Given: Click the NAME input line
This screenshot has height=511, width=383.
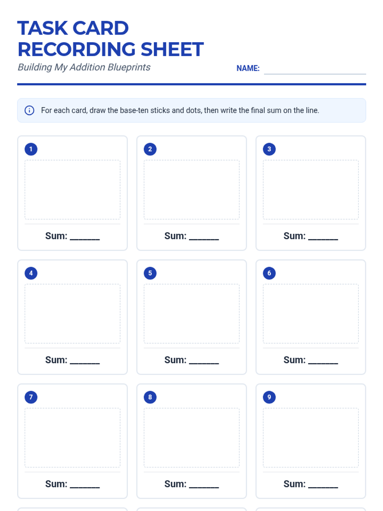Looking at the screenshot, I should click(x=315, y=69).
